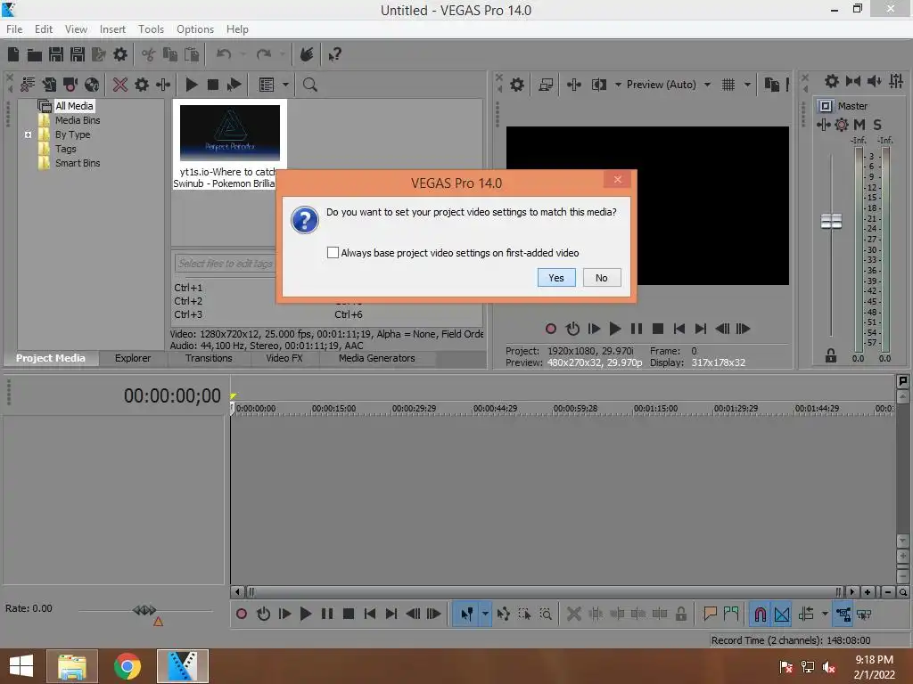The height and width of the screenshot is (684, 913).
Task: Click the Undo arrow icon
Action: click(224, 54)
